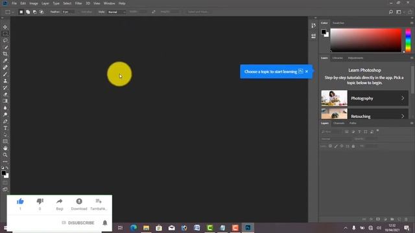The image size is (415, 233).
Task: Select the Magic Wand tool
Action: (x=5, y=47)
